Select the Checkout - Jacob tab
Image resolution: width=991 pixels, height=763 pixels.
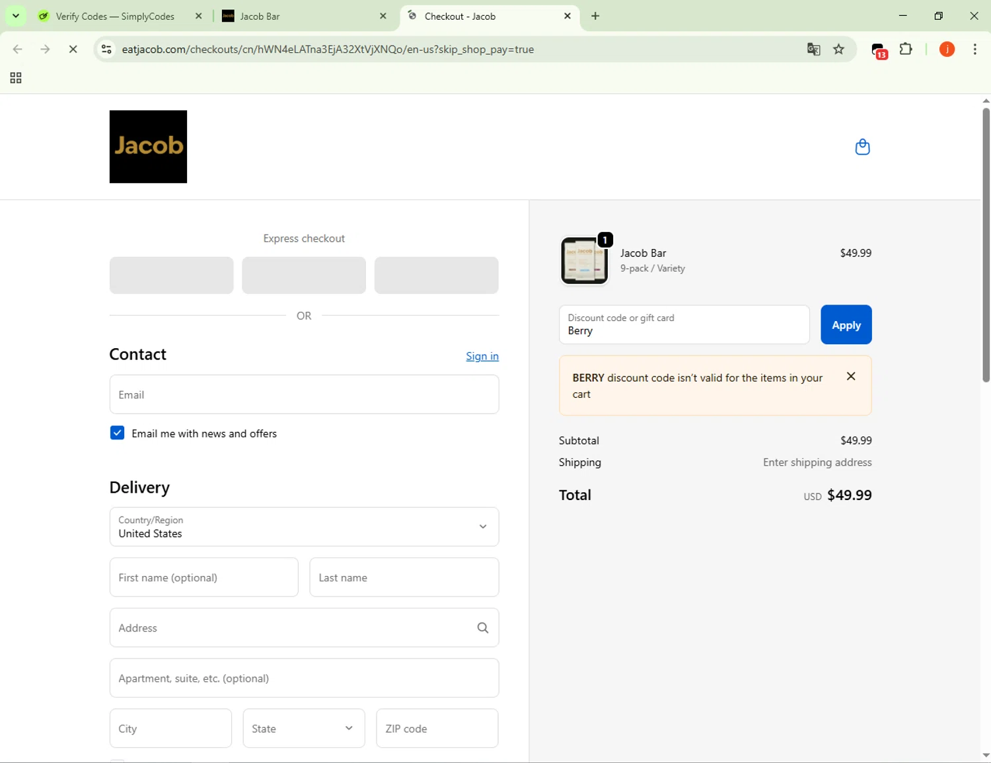(x=490, y=16)
